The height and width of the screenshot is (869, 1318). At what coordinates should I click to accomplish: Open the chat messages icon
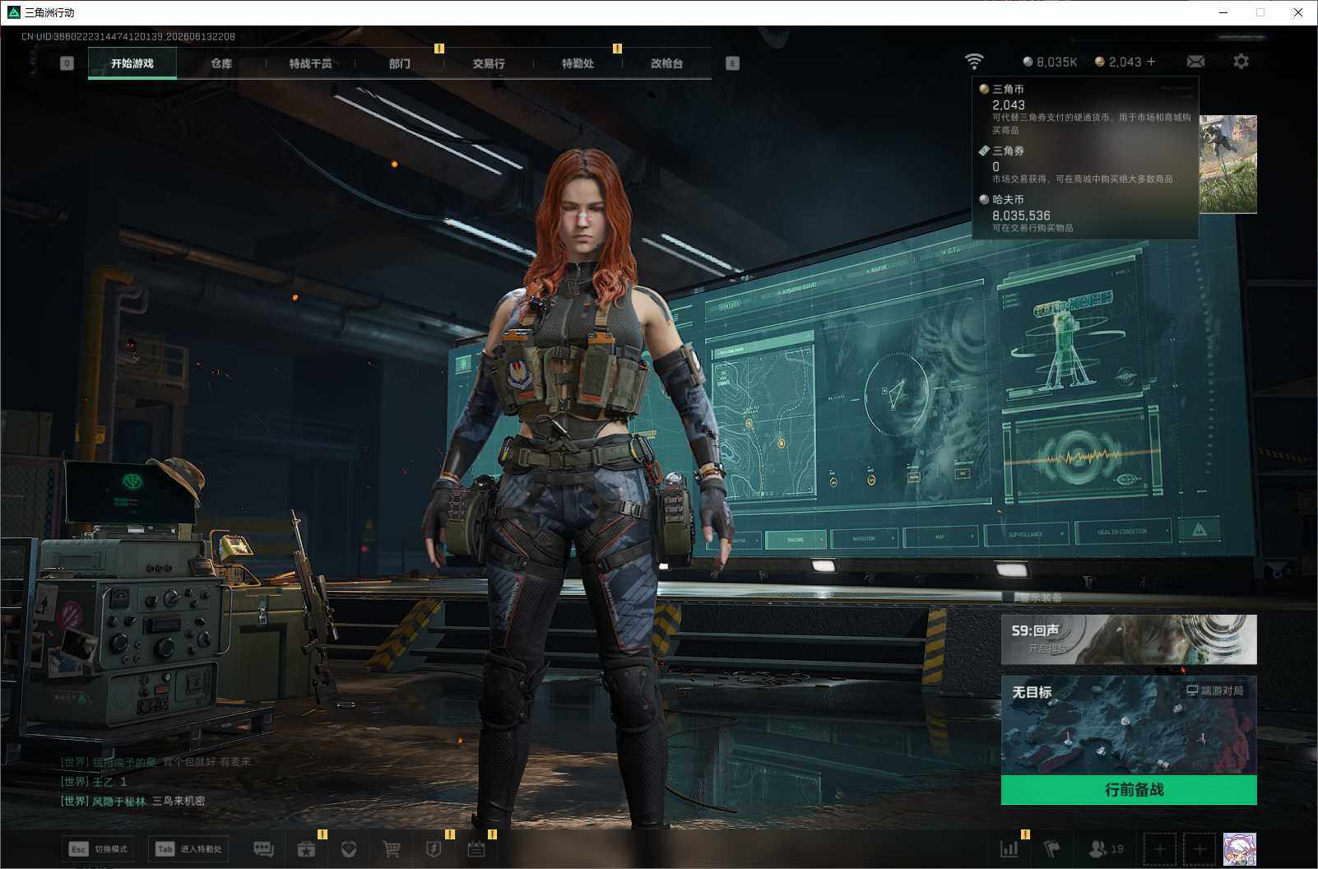(263, 848)
